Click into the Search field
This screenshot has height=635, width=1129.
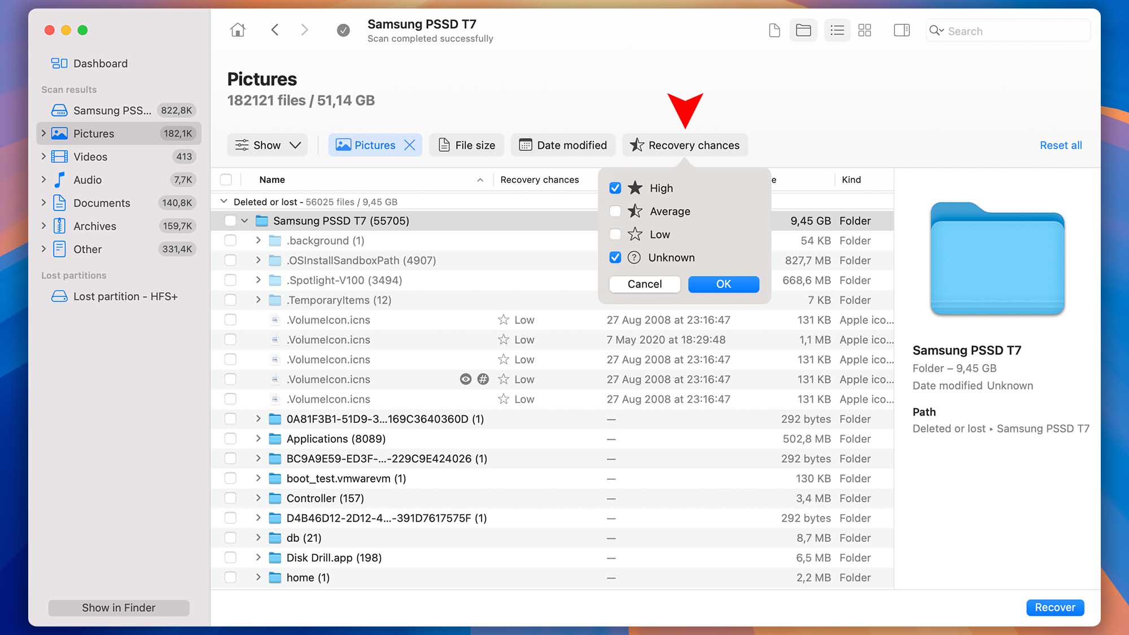1016,31
